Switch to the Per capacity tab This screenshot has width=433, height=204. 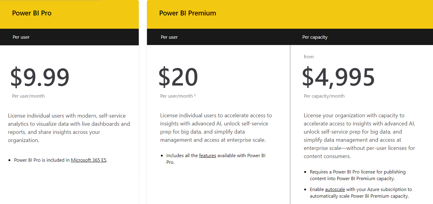315,37
